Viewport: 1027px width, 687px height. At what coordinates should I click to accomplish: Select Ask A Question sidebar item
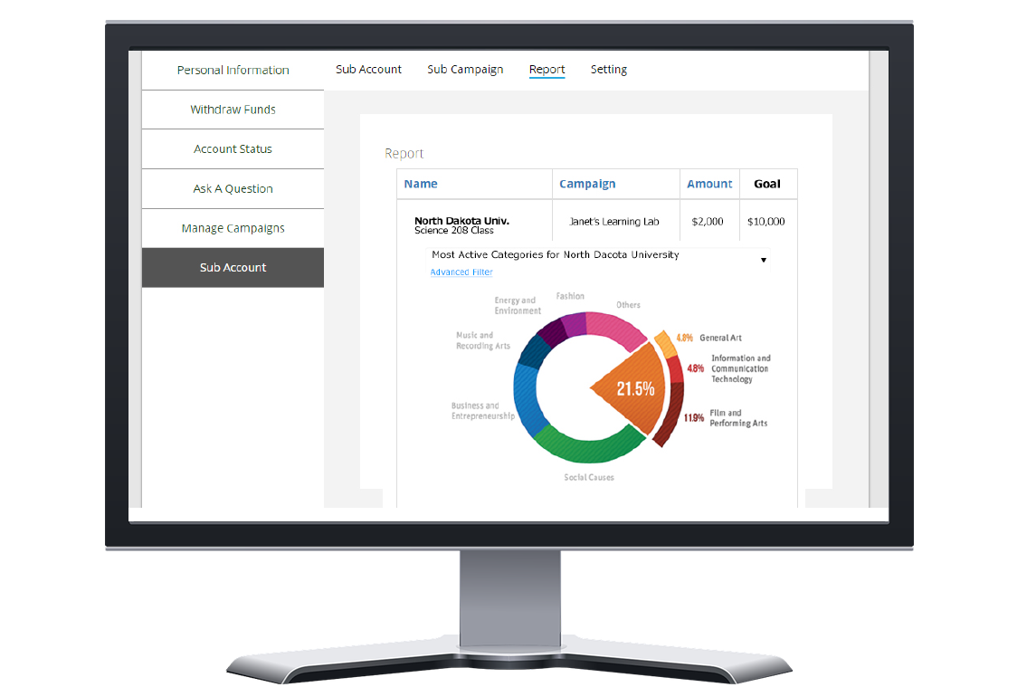pos(233,188)
